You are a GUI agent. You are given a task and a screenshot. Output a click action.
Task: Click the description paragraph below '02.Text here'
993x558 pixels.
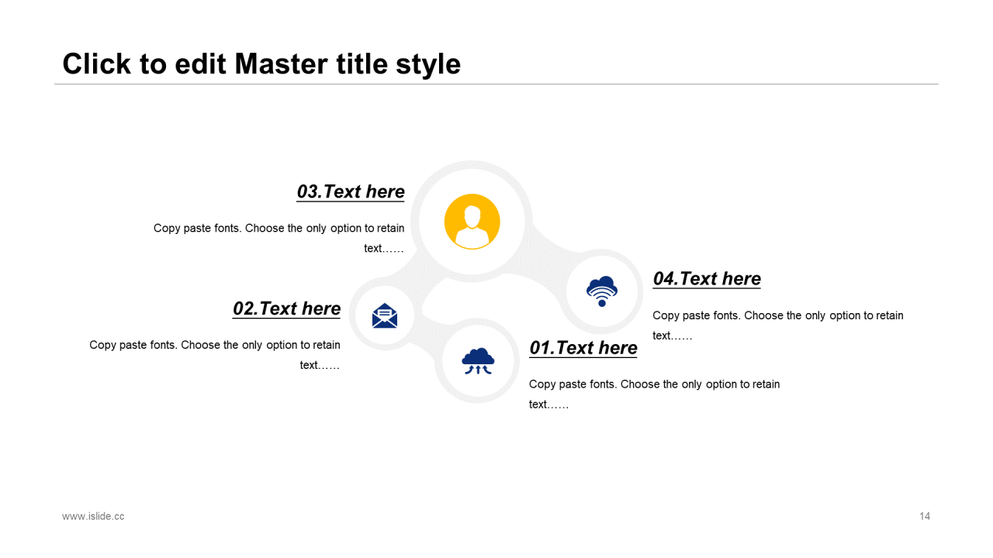(x=215, y=354)
